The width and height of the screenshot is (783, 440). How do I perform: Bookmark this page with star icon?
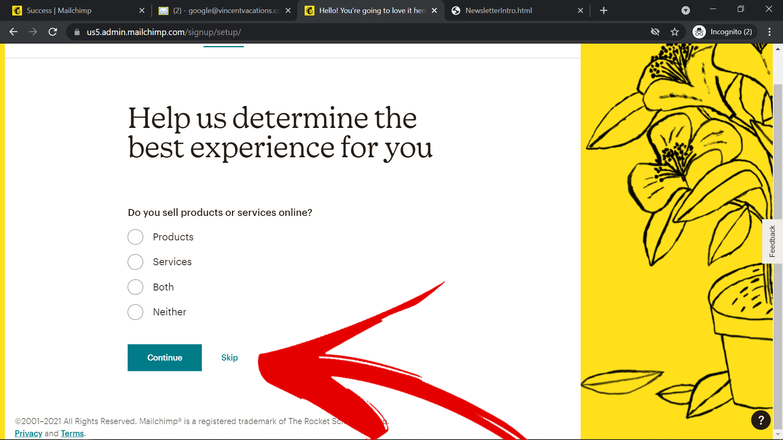(675, 32)
